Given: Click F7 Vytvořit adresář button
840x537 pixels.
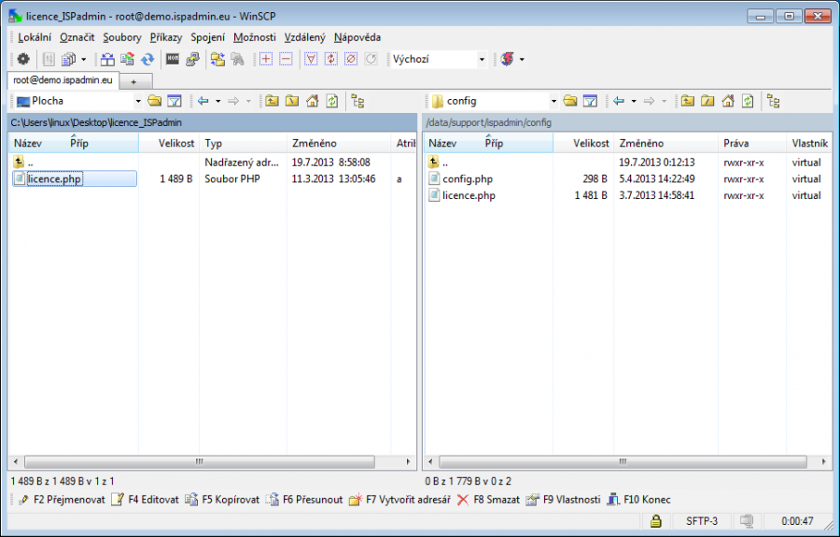Looking at the screenshot, I should [x=399, y=500].
